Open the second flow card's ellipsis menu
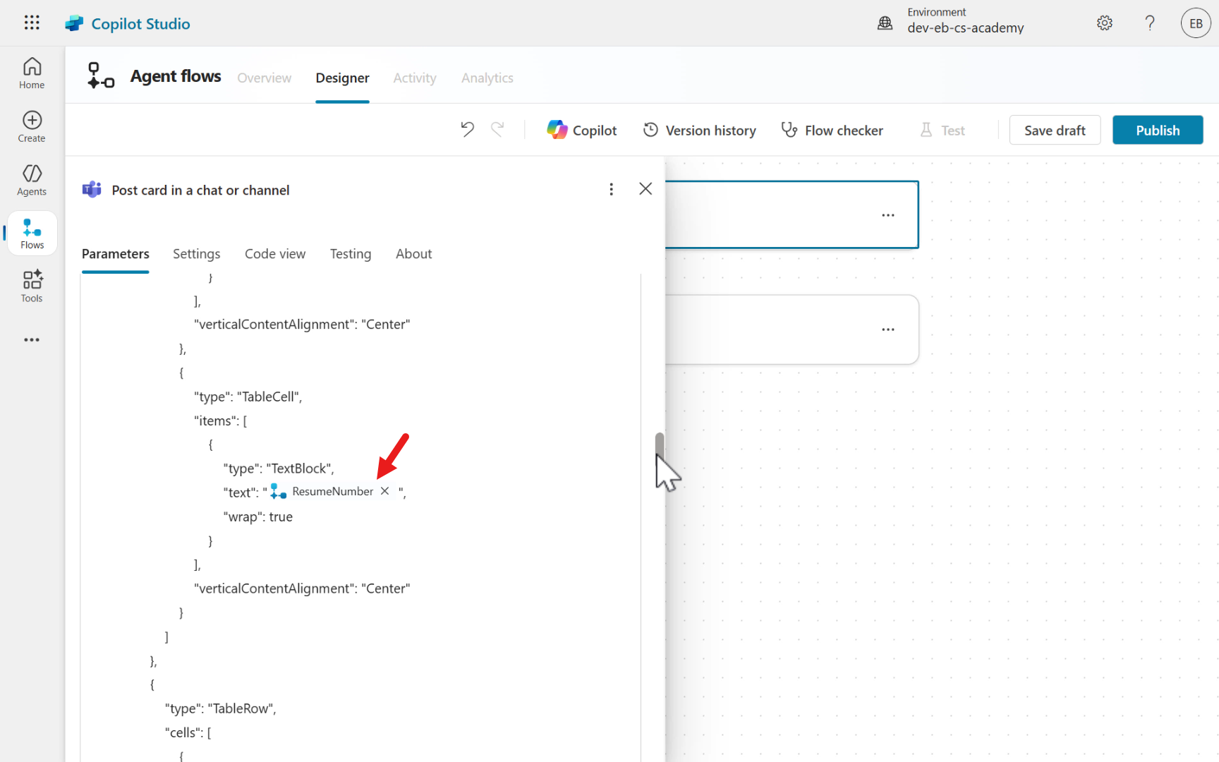This screenshot has height=762, width=1219. (887, 329)
